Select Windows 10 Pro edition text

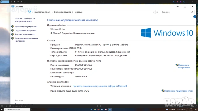pyautogui.click(x=58, y=29)
